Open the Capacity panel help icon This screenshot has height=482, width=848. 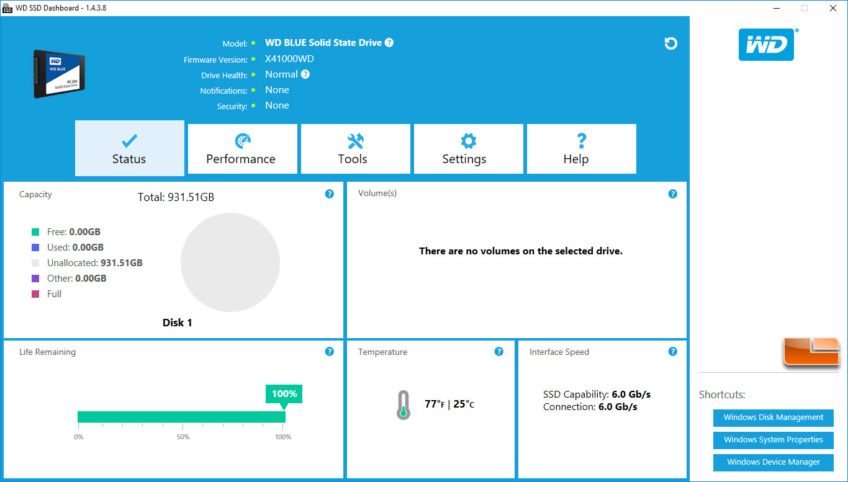330,194
